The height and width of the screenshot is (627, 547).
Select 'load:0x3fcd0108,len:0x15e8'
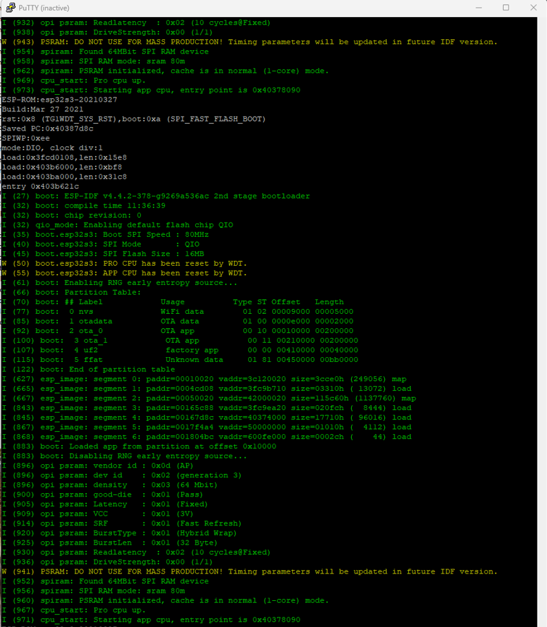(65, 157)
